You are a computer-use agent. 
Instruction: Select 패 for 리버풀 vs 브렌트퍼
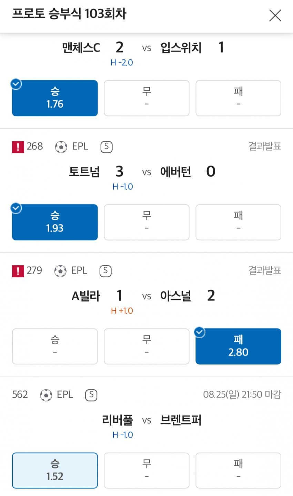(238, 470)
